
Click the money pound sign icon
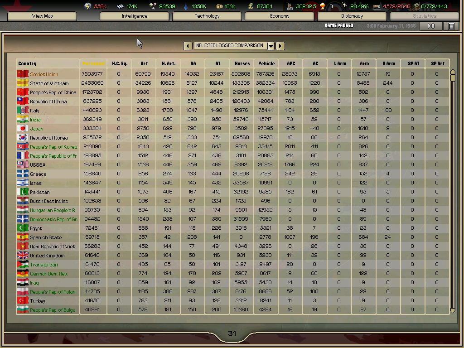251,6
